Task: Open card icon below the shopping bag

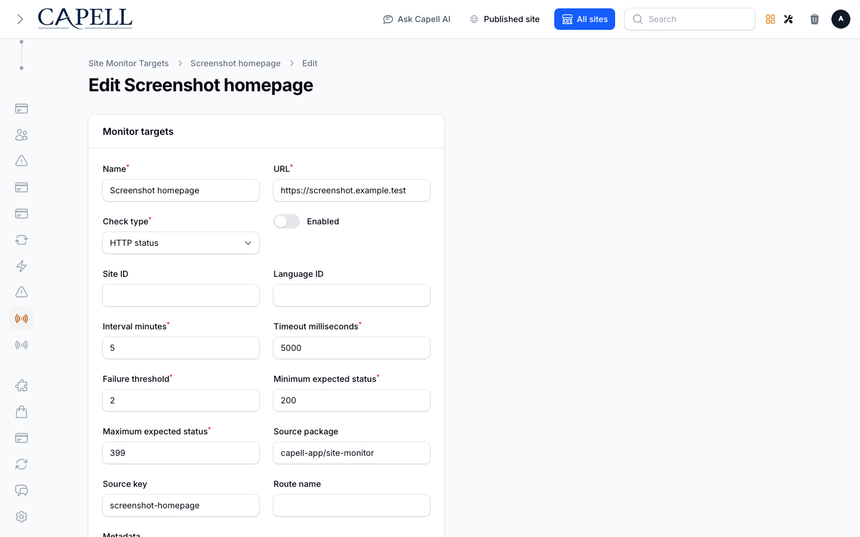Action: pyautogui.click(x=21, y=438)
